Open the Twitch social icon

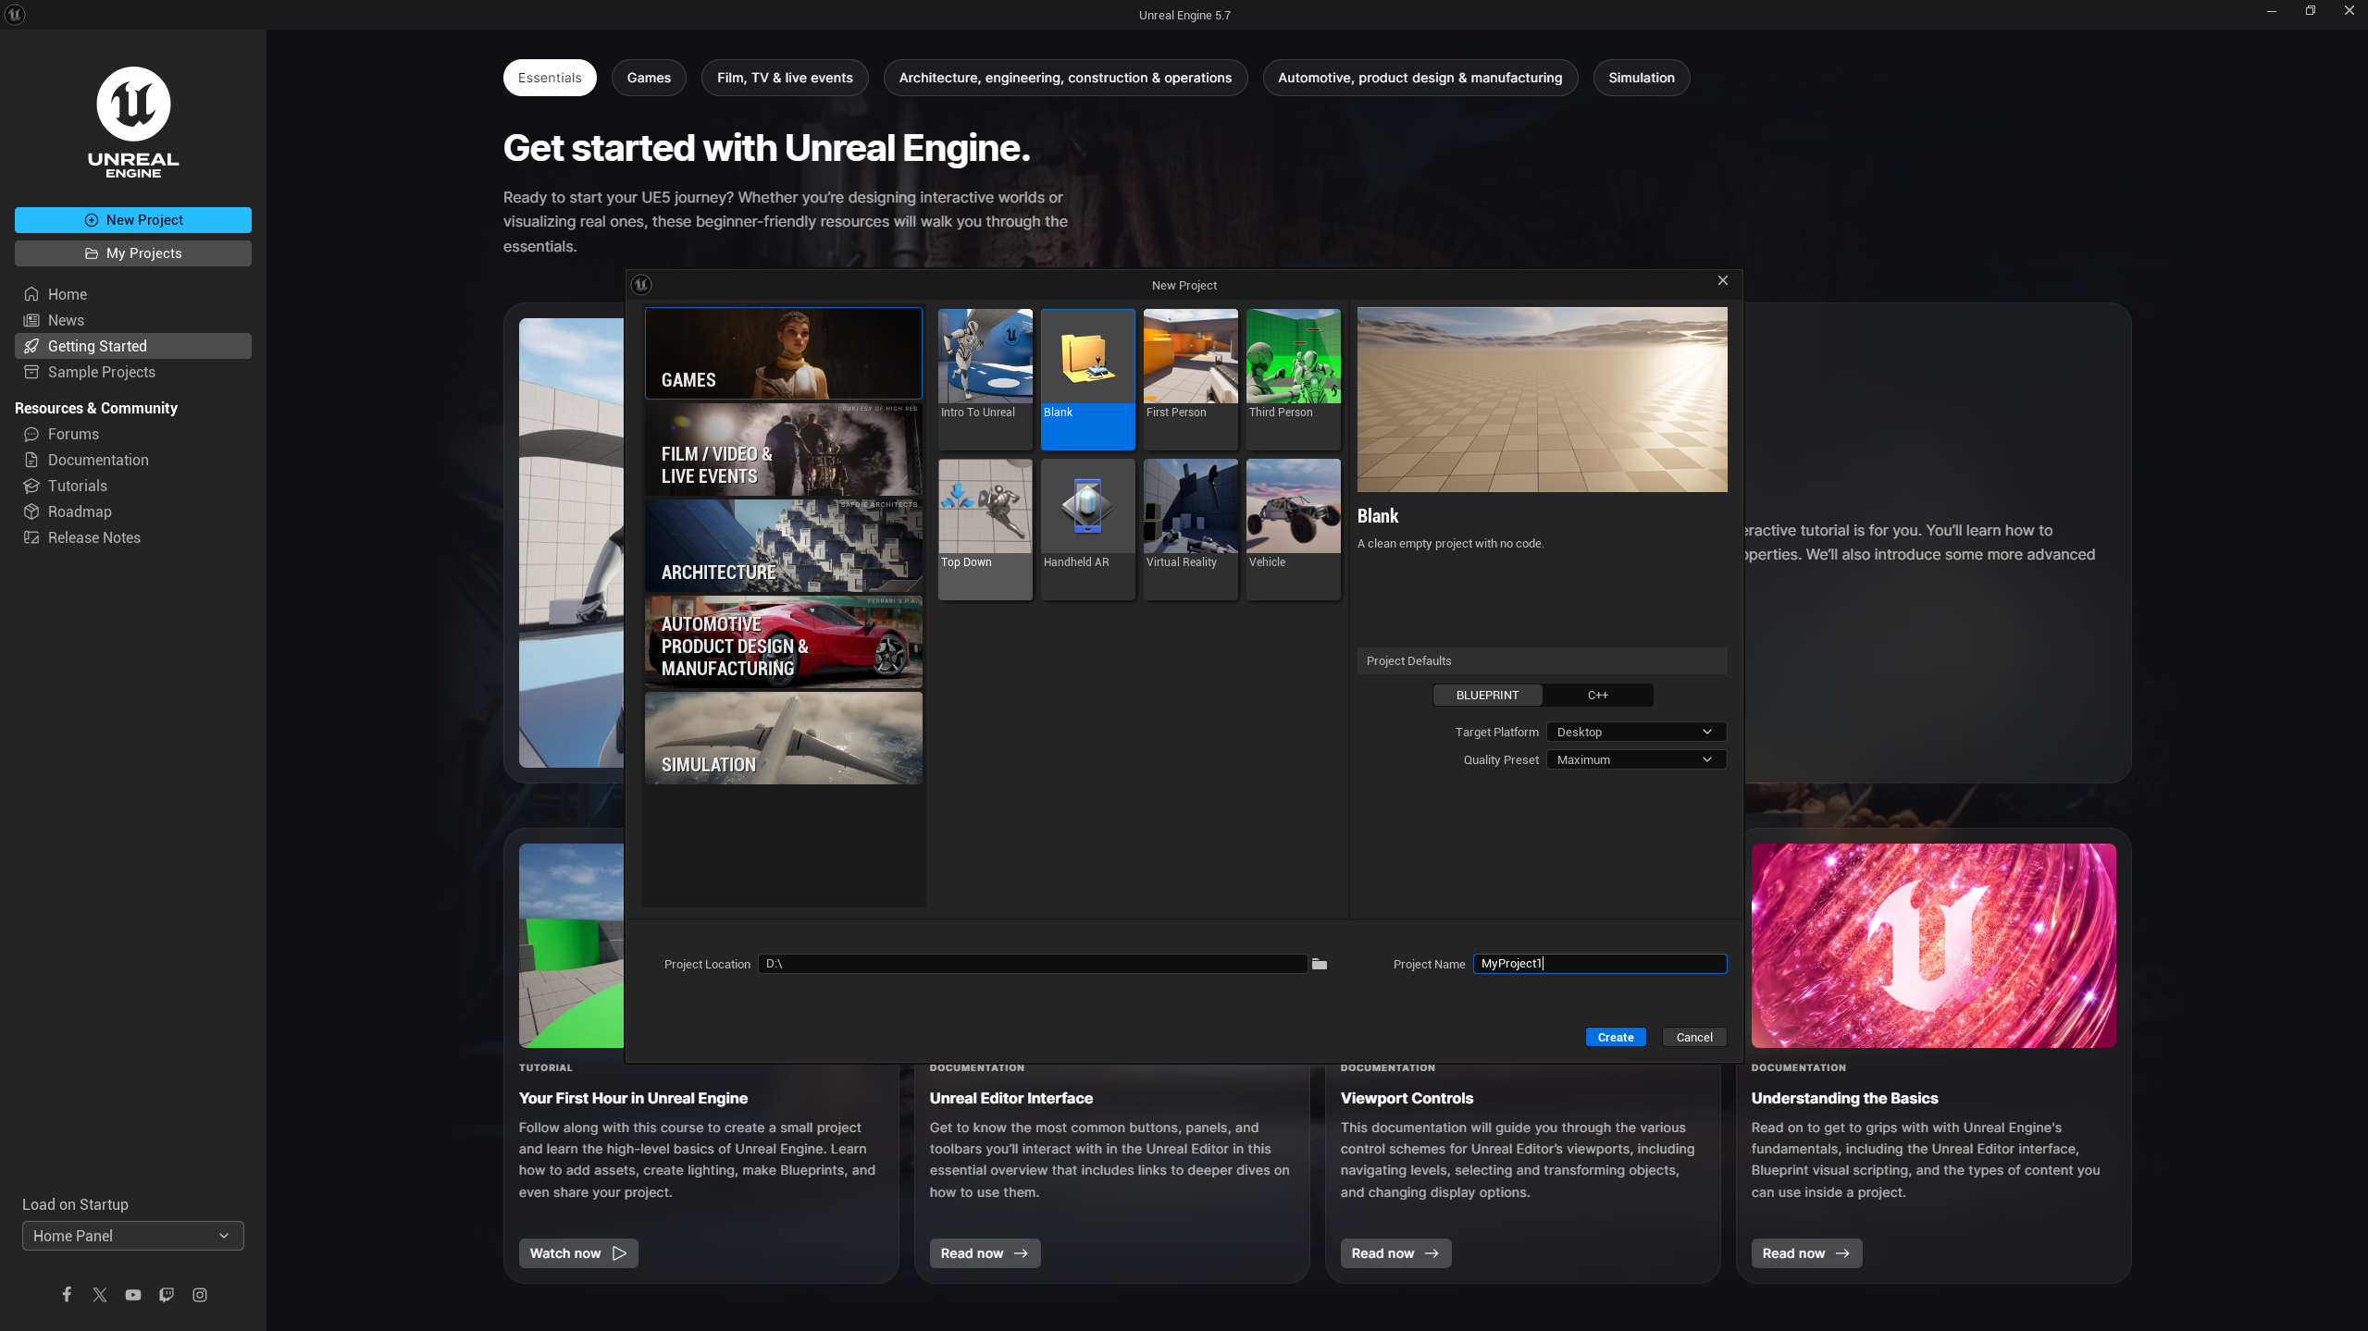click(x=167, y=1295)
